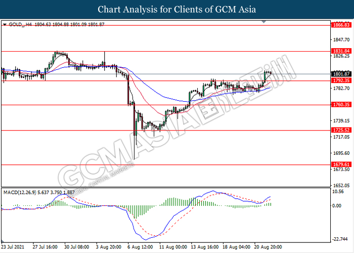Click the 1695.60 axis price value
This screenshot has width=354, height=253.
pyautogui.click(x=341, y=153)
